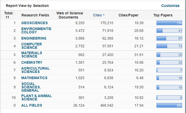
Task: Sort by the Cites column header
Action: pyautogui.click(x=98, y=15)
